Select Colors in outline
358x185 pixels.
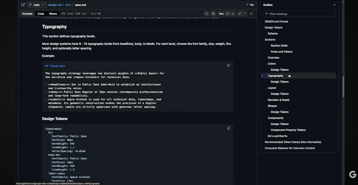click(x=272, y=63)
